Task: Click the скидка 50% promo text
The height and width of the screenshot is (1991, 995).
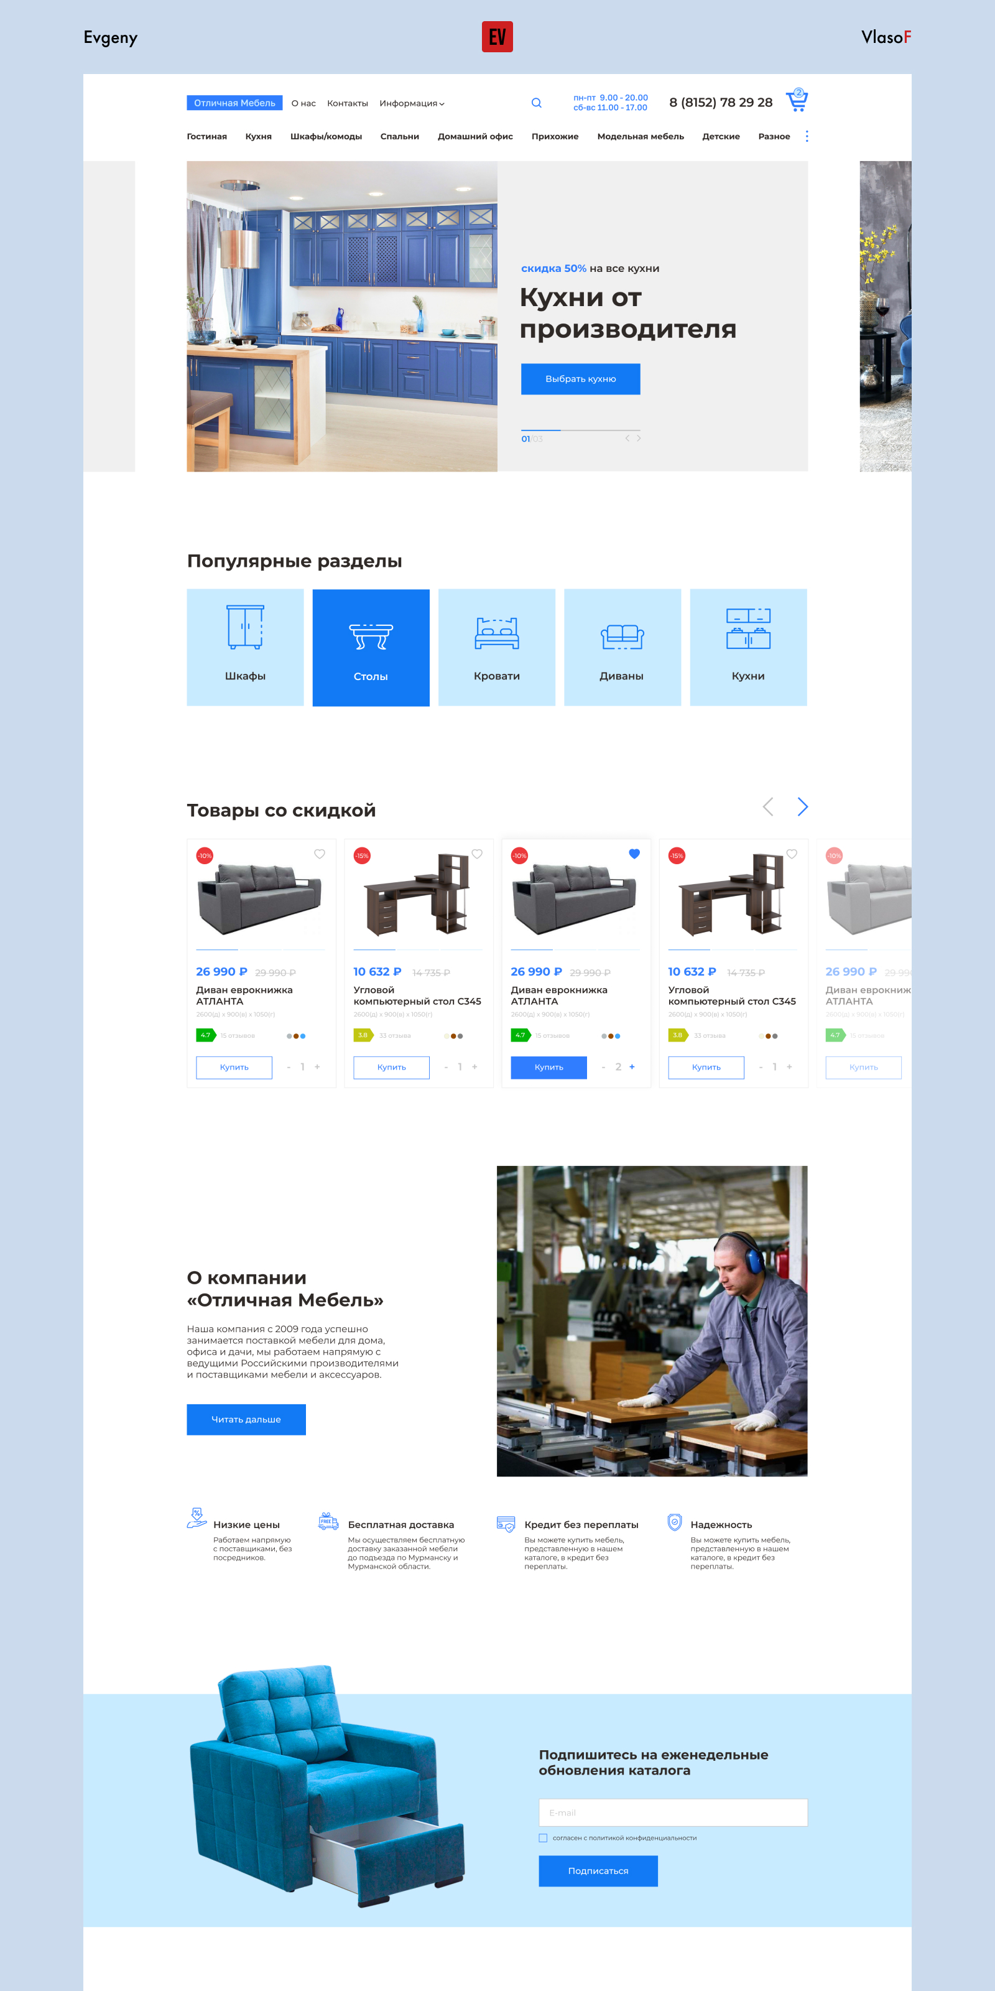Action: tap(553, 268)
